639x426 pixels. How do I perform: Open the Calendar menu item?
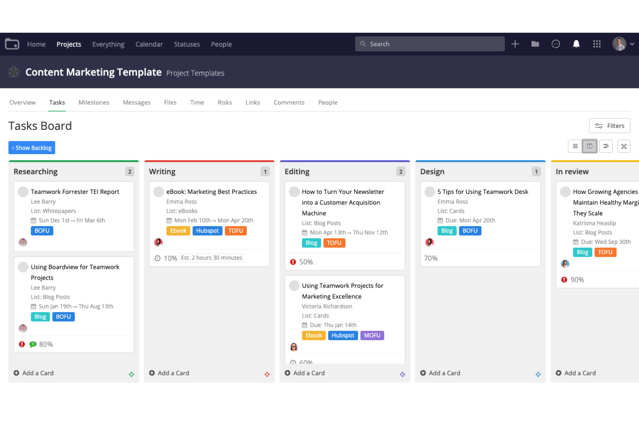149,44
